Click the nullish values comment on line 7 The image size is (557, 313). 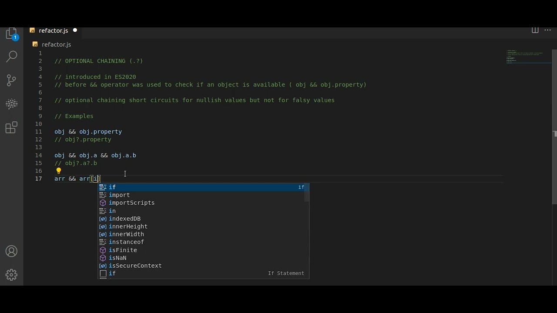coord(195,100)
